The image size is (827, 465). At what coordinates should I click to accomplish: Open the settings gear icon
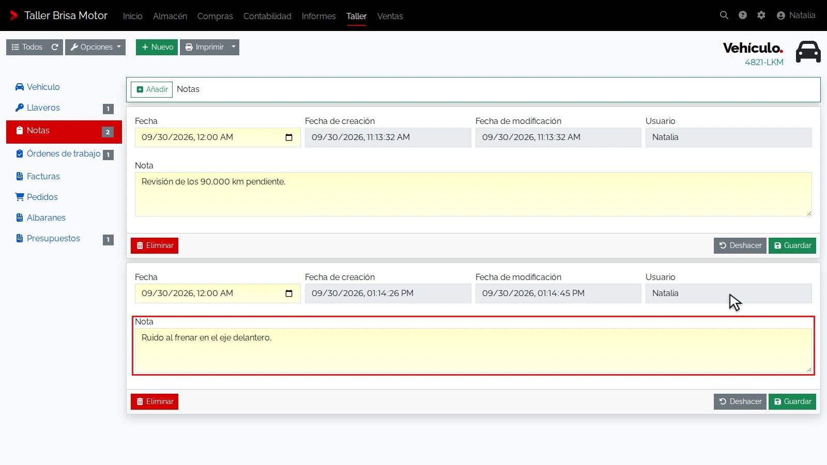pyautogui.click(x=761, y=16)
